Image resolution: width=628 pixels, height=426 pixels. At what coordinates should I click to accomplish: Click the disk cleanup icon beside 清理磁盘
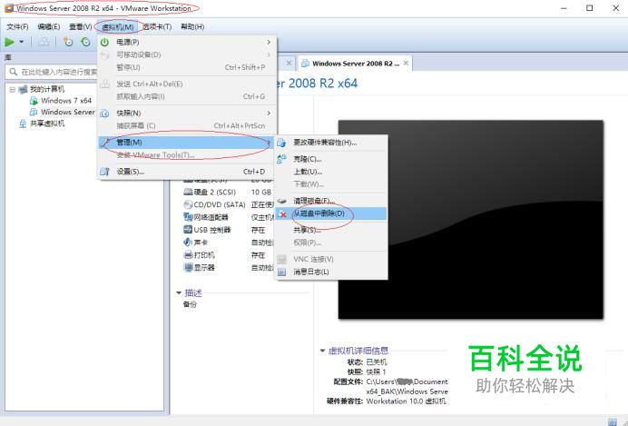pyautogui.click(x=282, y=201)
